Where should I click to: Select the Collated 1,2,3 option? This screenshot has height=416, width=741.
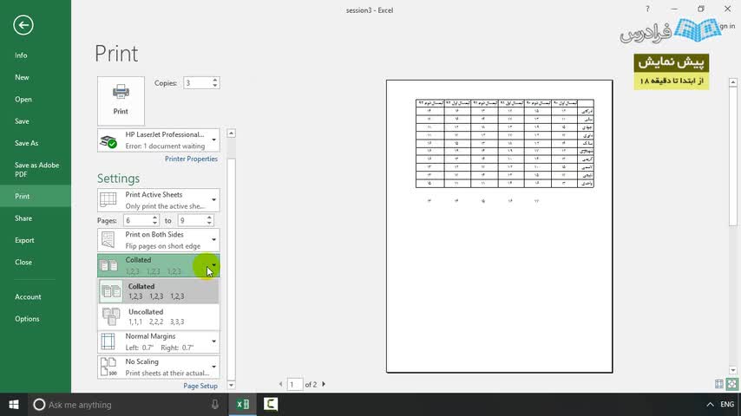pyautogui.click(x=158, y=291)
